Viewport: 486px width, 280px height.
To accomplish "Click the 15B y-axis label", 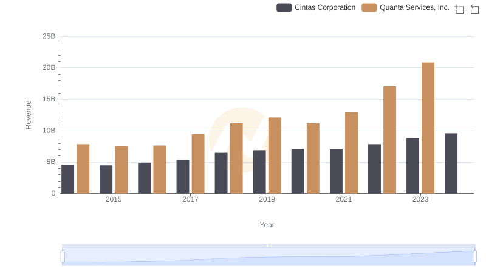I will point(49,99).
